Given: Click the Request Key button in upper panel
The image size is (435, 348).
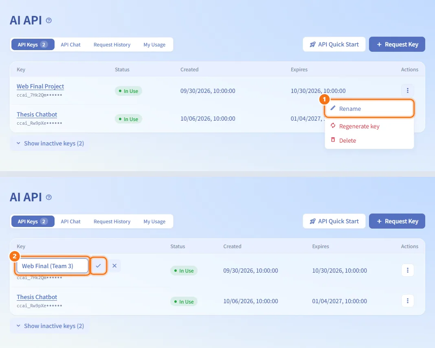Looking at the screenshot, I should click(x=397, y=44).
